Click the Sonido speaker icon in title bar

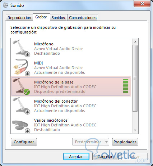(5, 5)
